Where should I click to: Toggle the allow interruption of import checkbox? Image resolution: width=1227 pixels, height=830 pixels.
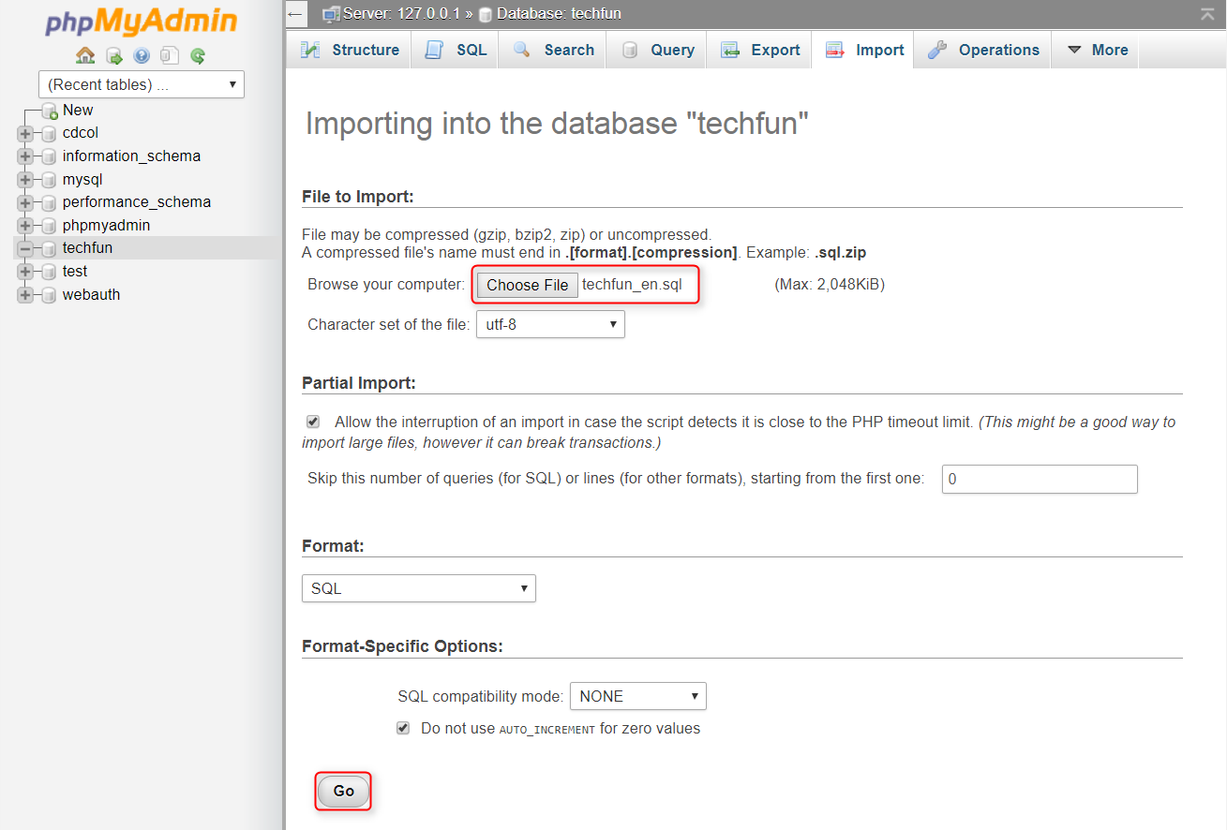313,422
